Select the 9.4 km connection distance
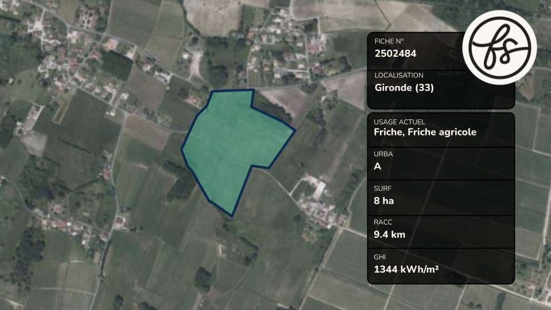Screen dimensions: 551x310 click(389, 234)
